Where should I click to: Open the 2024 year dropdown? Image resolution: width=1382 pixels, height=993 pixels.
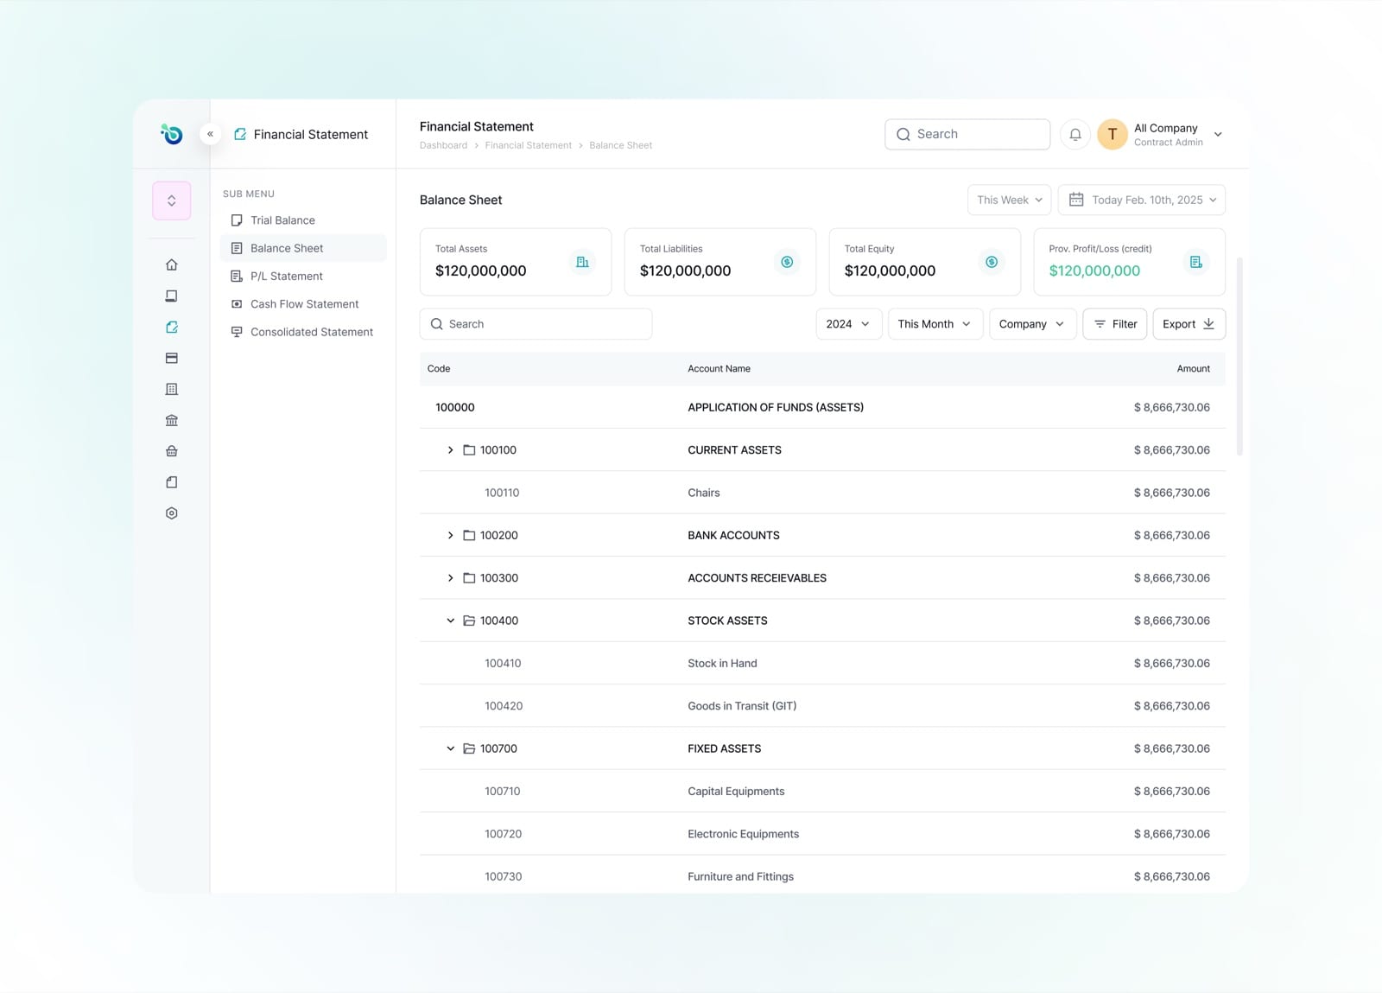pos(849,324)
